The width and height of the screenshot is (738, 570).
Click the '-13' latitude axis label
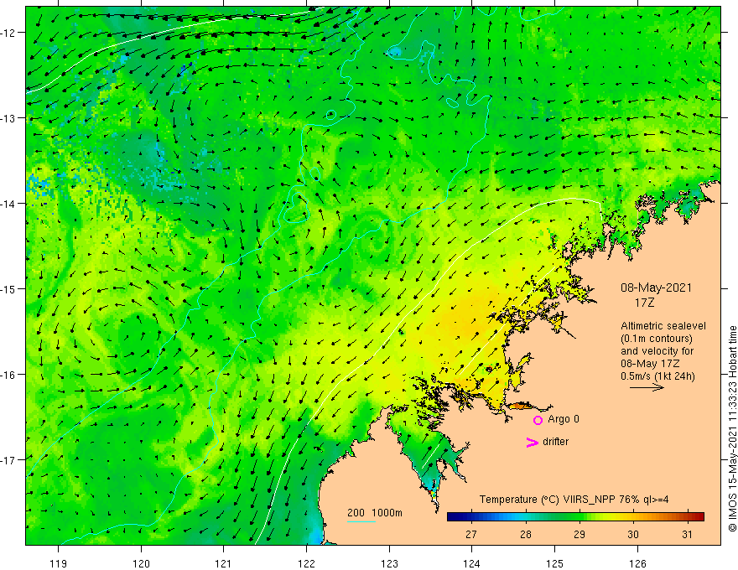tap(8, 118)
